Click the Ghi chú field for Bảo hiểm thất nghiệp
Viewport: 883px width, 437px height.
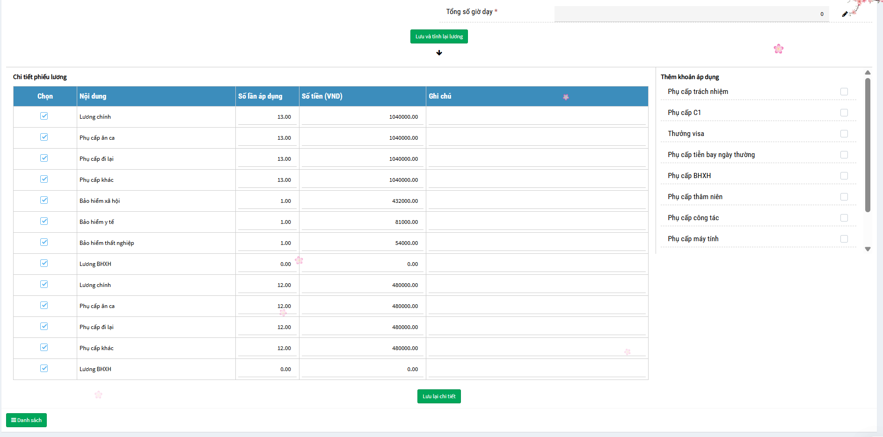click(537, 243)
